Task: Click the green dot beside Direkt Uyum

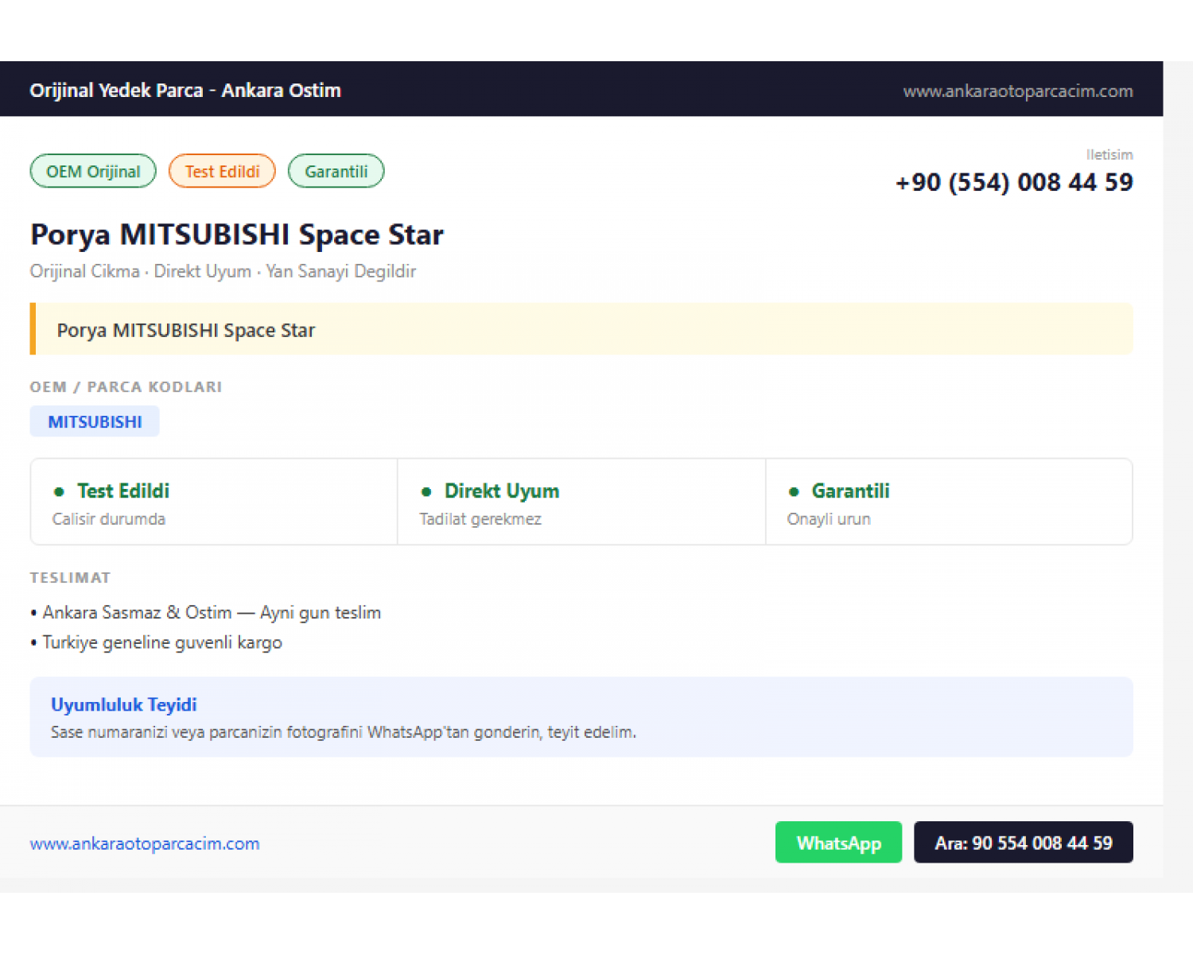Action: coord(426,491)
